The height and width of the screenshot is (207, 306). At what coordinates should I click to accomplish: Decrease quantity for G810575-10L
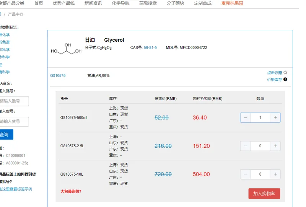pos(246,174)
